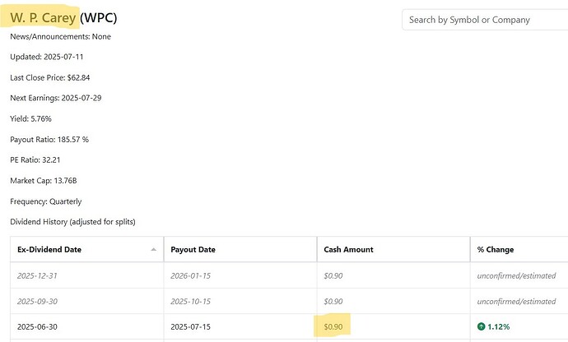Screen dimensions: 568x342
Task: Select 'Next Earnings: 2025-07-29'
Action: 56,98
